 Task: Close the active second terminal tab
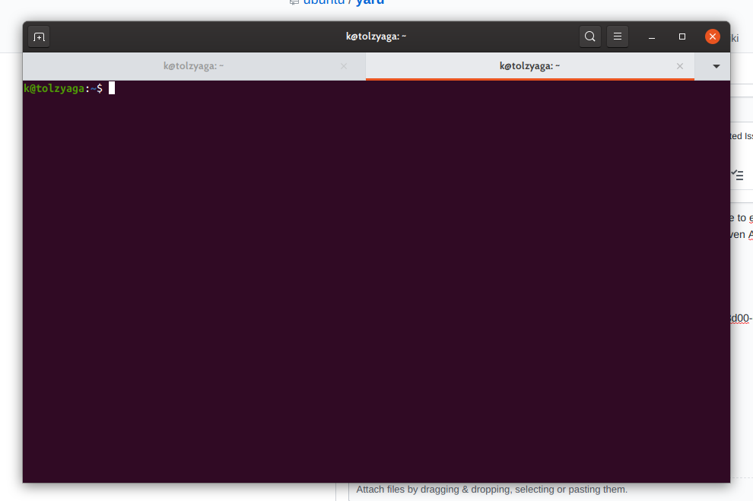pyautogui.click(x=679, y=66)
